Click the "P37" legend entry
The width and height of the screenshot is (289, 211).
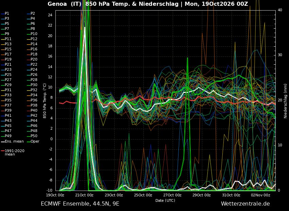pyautogui.click(x=6, y=105)
